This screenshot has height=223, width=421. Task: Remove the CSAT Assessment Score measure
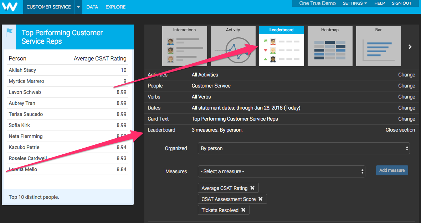pyautogui.click(x=261, y=199)
